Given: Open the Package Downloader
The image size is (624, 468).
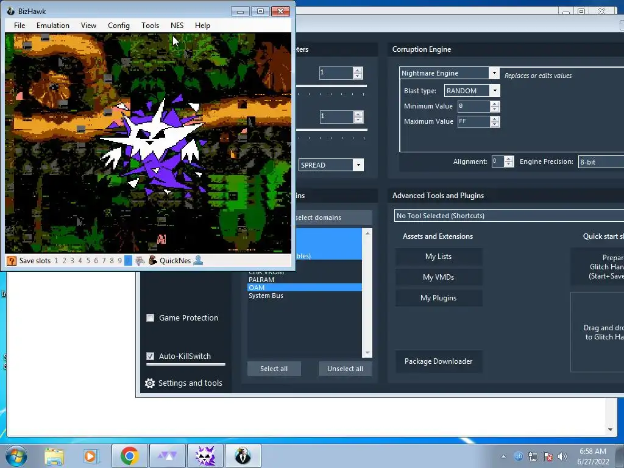Looking at the screenshot, I should (439, 361).
